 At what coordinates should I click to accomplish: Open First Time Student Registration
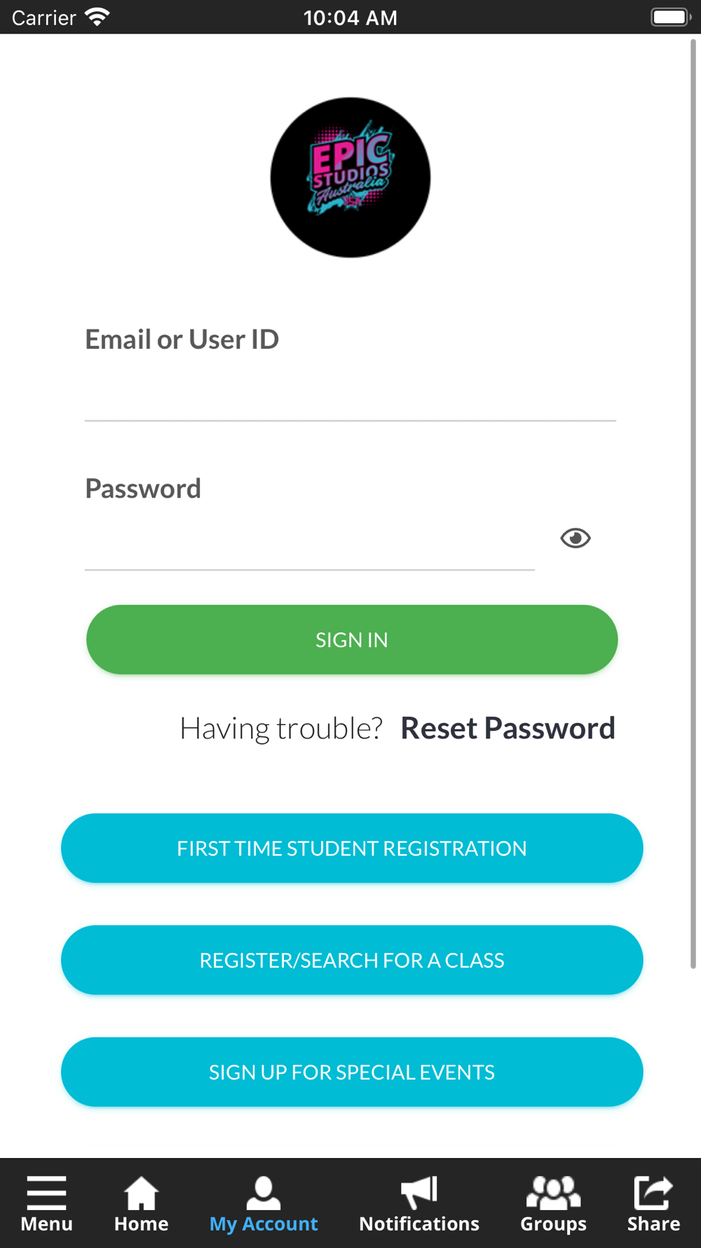click(x=352, y=848)
